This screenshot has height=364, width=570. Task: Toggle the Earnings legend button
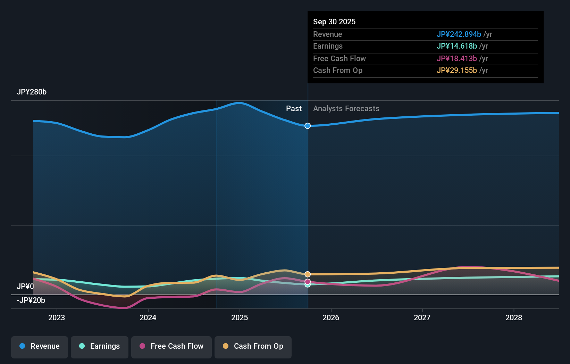click(100, 347)
